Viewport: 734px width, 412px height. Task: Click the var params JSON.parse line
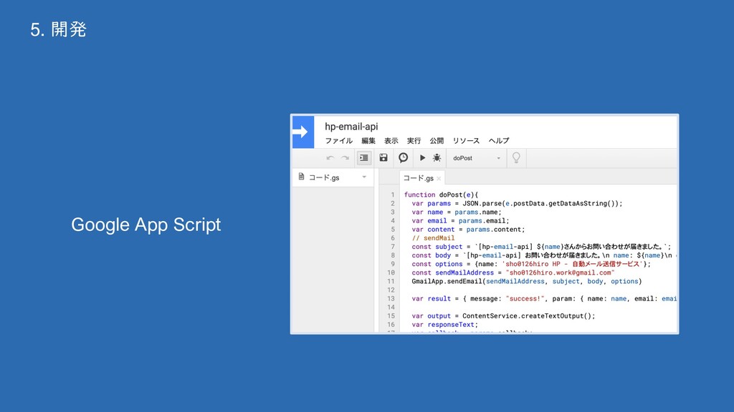click(x=518, y=204)
